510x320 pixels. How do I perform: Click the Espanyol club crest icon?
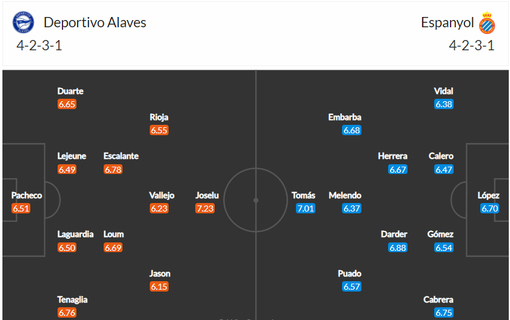coord(487,22)
